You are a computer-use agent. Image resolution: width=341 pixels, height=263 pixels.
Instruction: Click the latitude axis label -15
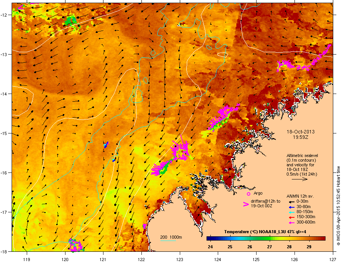click(4, 133)
